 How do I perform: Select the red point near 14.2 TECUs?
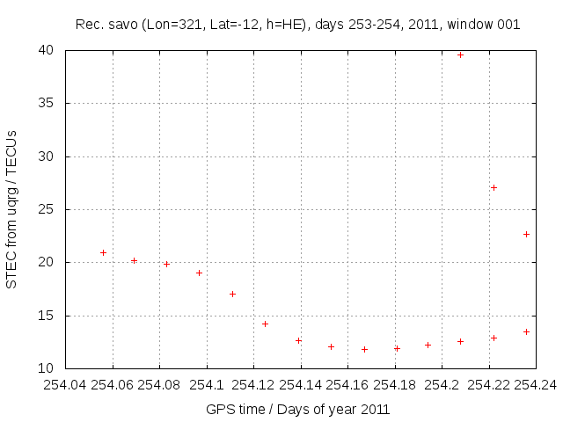pyautogui.click(x=265, y=324)
